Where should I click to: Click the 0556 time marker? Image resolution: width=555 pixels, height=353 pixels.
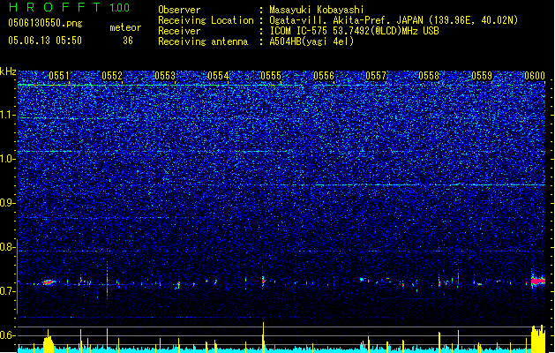[324, 76]
